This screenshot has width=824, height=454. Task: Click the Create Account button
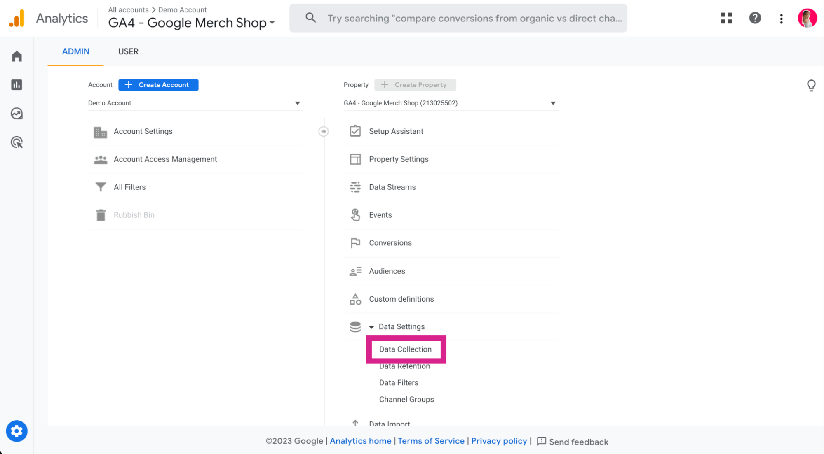pyautogui.click(x=158, y=85)
